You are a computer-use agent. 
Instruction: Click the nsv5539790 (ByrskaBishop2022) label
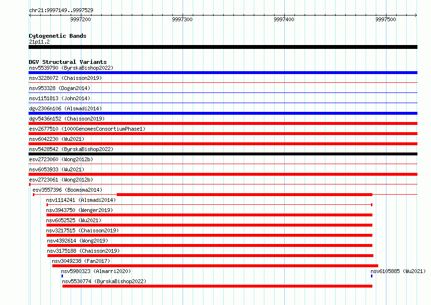71,68
